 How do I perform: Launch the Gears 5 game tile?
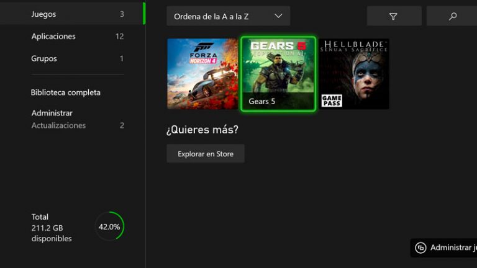coord(278,74)
